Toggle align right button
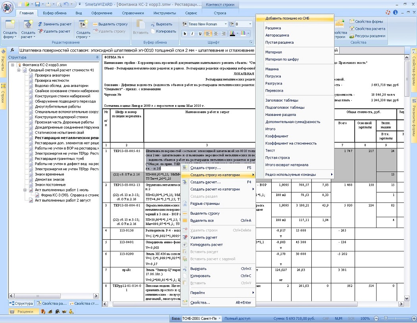The height and width of the screenshot is (323, 417). (x=223, y=33)
